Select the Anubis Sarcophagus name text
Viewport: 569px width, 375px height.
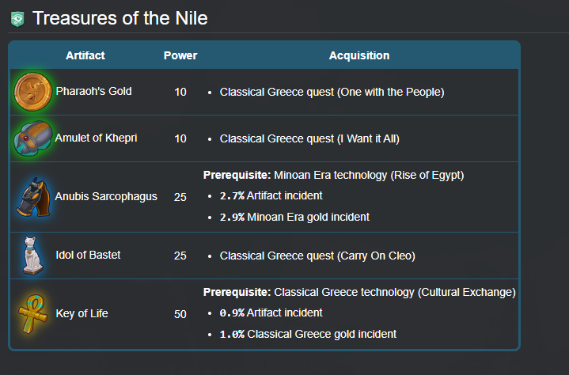point(106,196)
